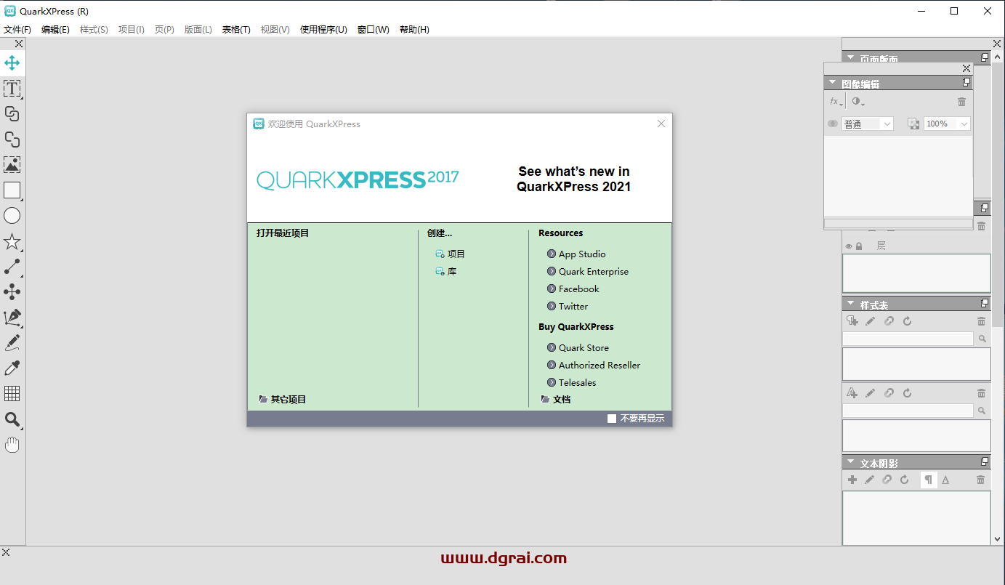Click 项目 under 创建 to start new project
The image size is (1005, 585).
tap(456, 253)
